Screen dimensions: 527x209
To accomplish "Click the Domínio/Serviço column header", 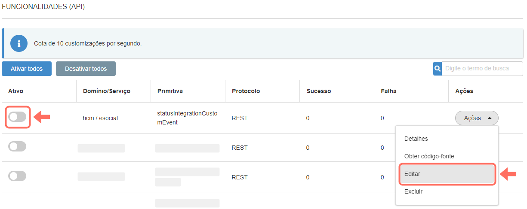I will coord(106,91).
